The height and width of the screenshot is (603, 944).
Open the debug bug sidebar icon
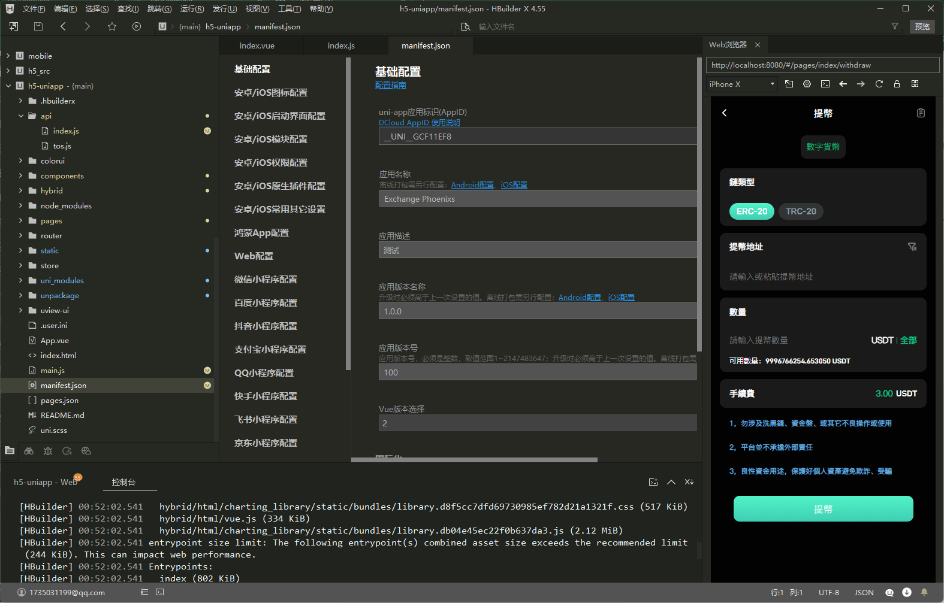pyautogui.click(x=48, y=451)
